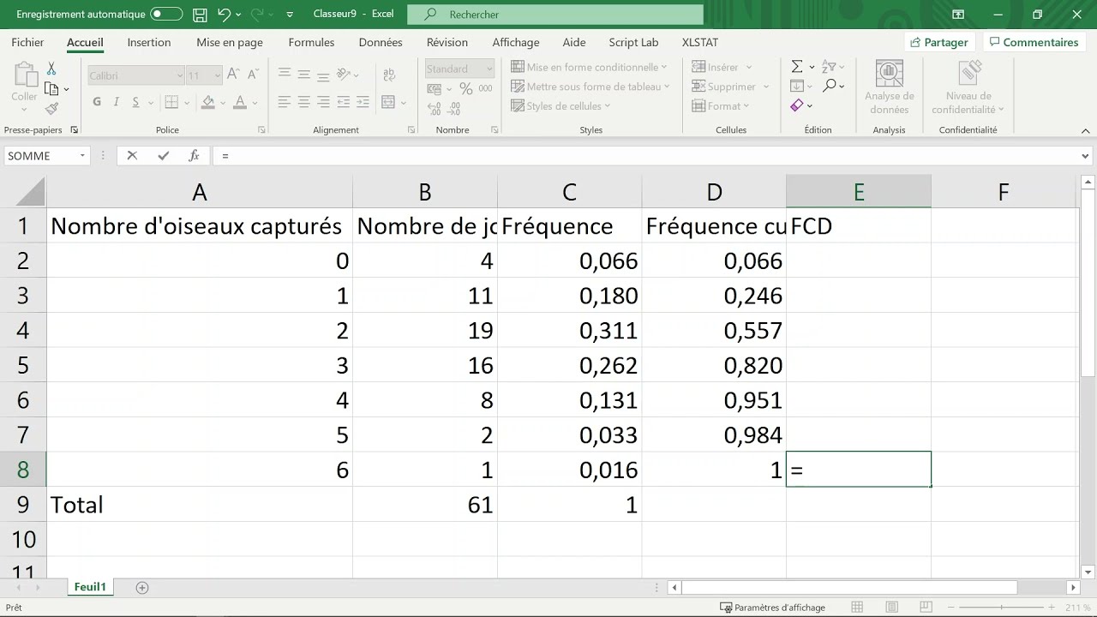Select cell containing 0,557

click(x=714, y=330)
